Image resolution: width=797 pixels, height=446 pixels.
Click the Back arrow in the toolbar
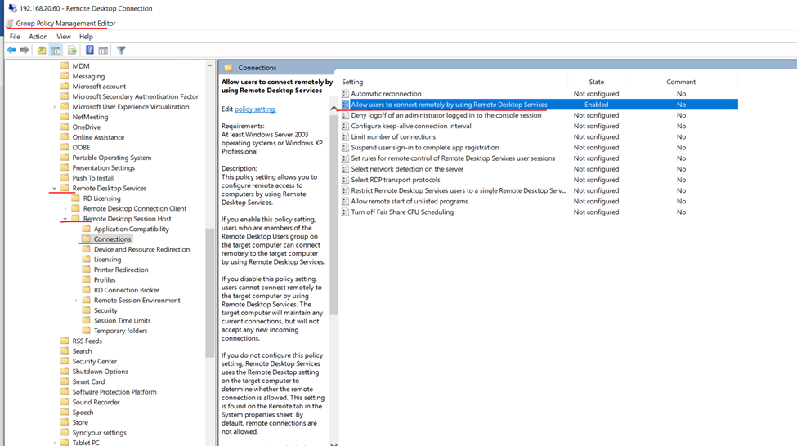click(11, 51)
